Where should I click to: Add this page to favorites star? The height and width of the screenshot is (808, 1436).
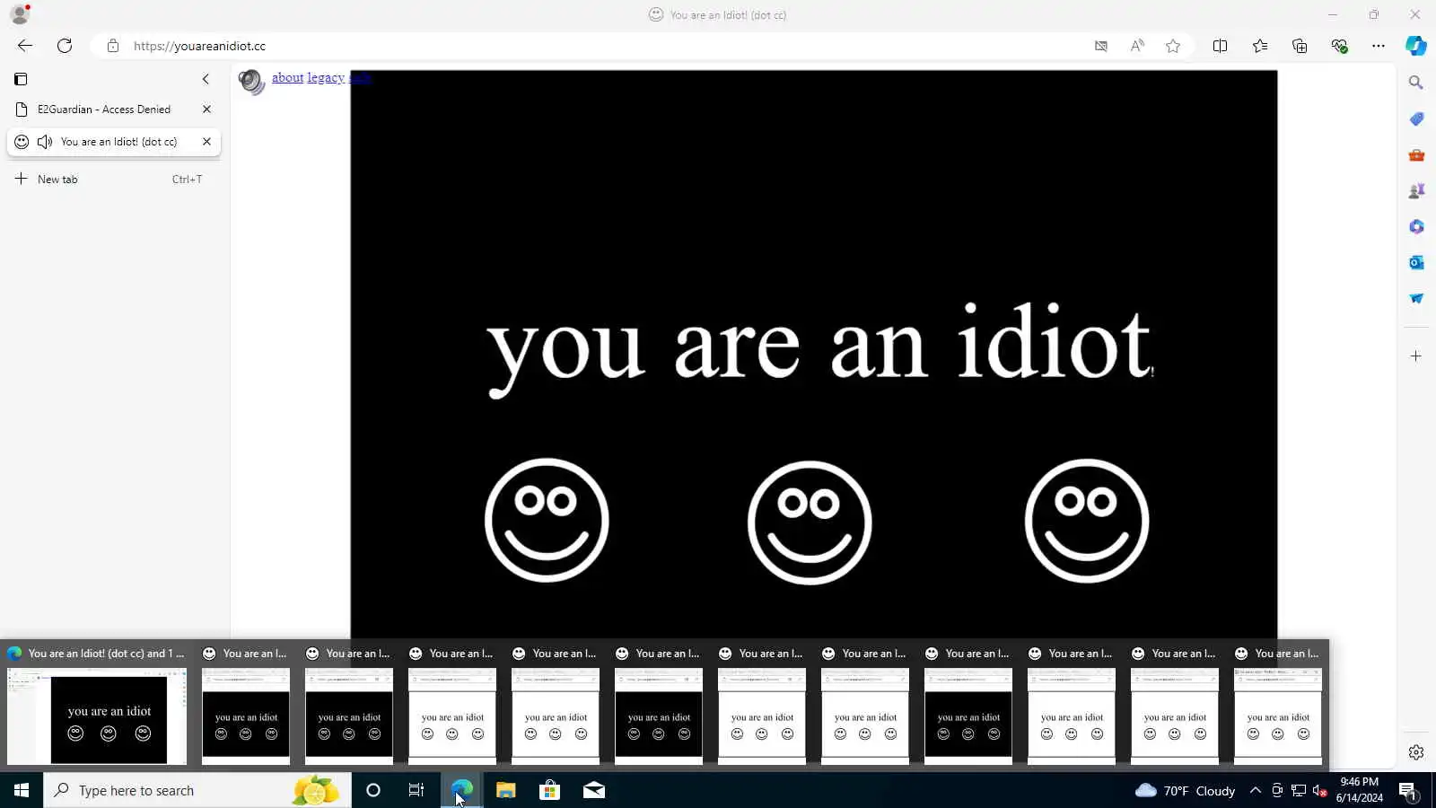1173,46
